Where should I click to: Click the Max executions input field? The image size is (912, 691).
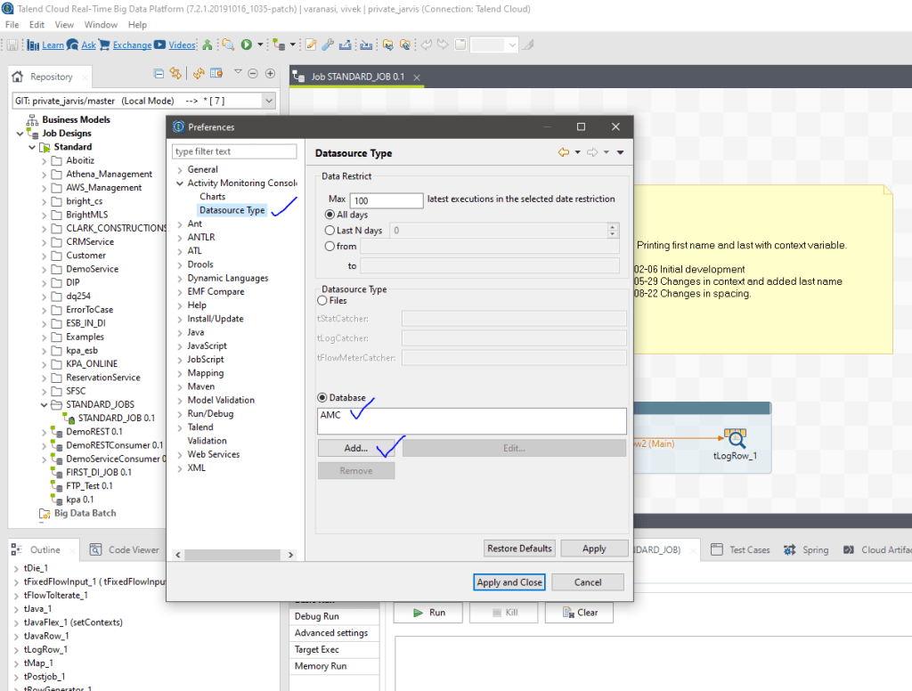[387, 200]
